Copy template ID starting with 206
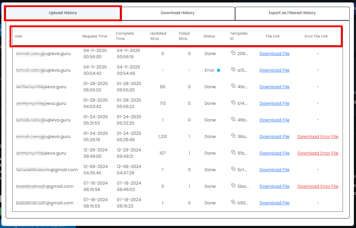Screen dimensions: 356x228 point(233,53)
